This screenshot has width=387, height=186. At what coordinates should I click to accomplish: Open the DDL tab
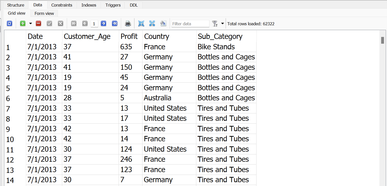(x=134, y=5)
